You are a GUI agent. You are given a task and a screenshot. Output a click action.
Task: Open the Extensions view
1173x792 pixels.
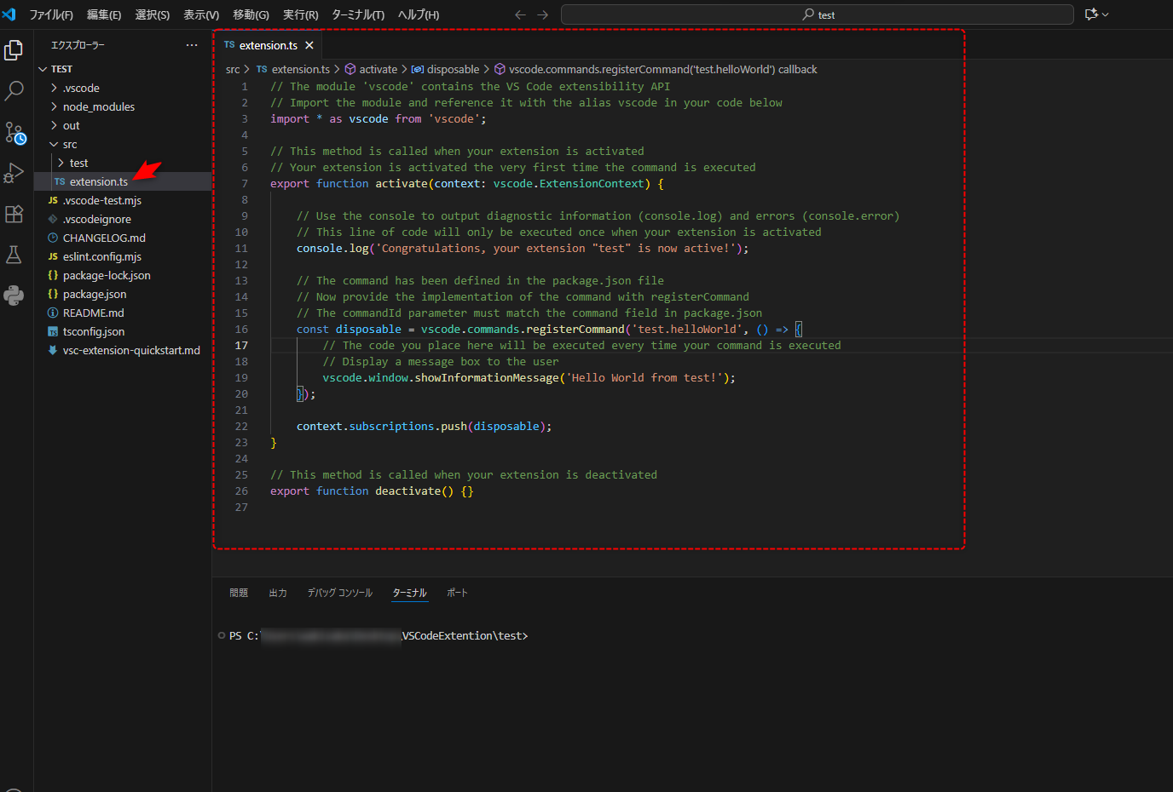14,214
